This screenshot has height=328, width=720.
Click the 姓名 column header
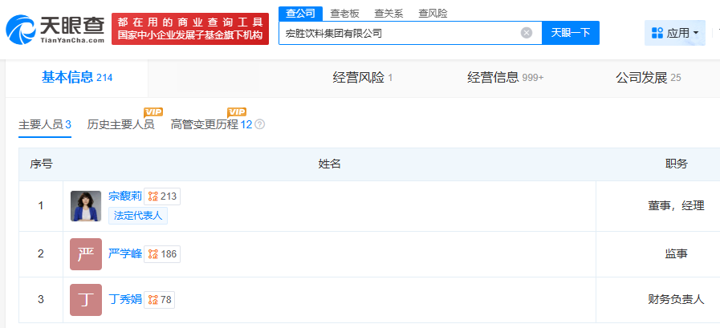330,164
